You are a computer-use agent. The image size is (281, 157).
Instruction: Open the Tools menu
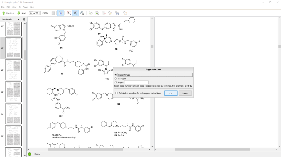(x=26, y=7)
